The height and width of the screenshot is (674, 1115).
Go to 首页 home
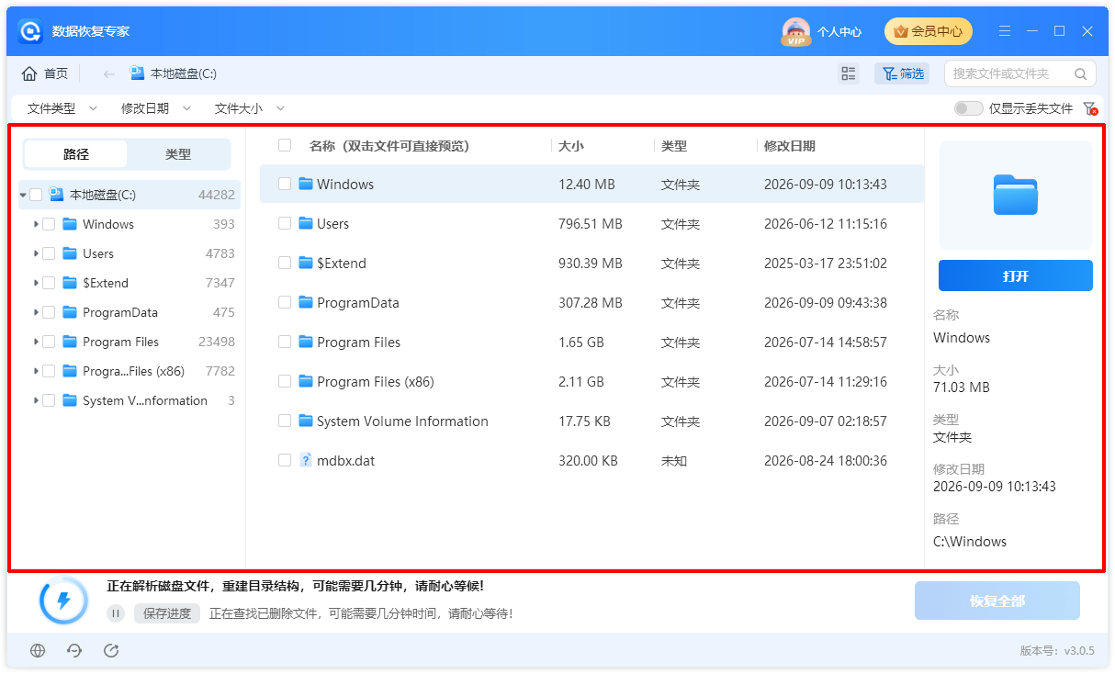(x=45, y=73)
